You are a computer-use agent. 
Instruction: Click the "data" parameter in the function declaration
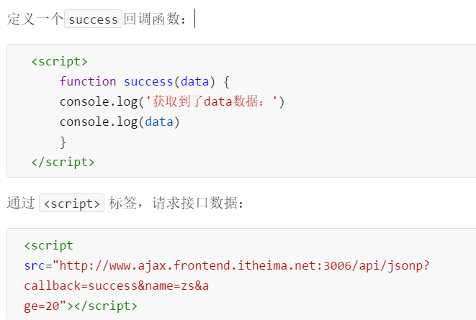pos(194,81)
